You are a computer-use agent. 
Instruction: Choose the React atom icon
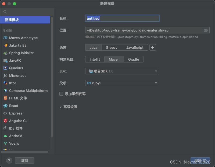5,106
